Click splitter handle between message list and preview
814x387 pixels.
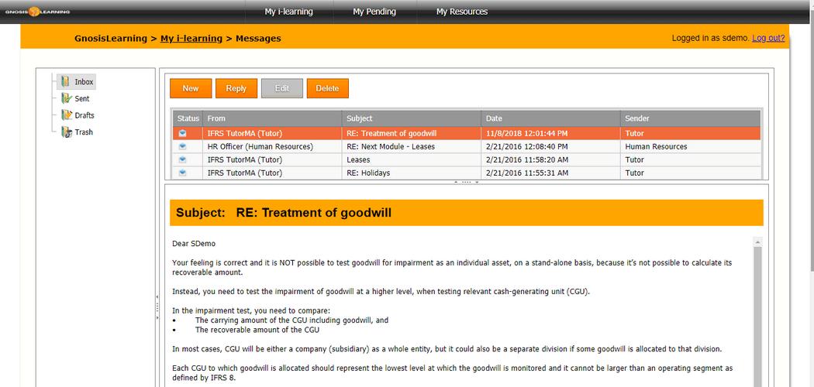coord(466,183)
